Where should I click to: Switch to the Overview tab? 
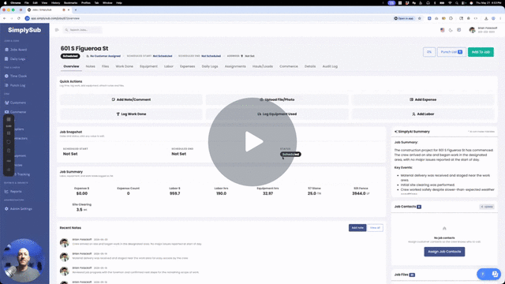pos(71,66)
